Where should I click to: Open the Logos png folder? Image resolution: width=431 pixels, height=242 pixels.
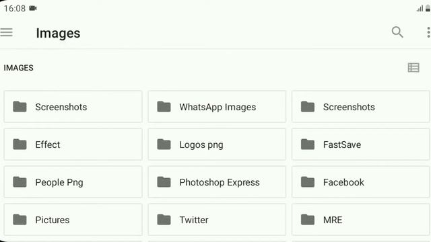tap(217, 145)
